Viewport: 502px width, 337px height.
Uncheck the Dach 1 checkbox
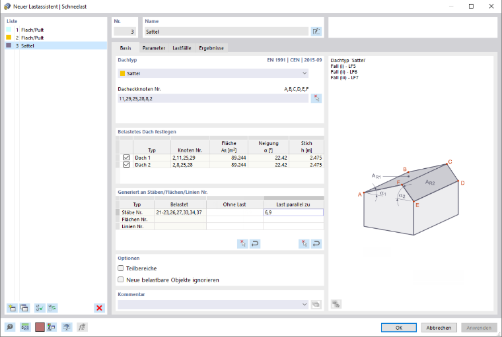click(126, 158)
